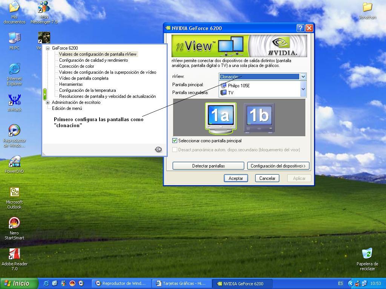Open Herramientas menu entry
Image resolution: width=386 pixels, height=289 pixels.
click(71, 84)
